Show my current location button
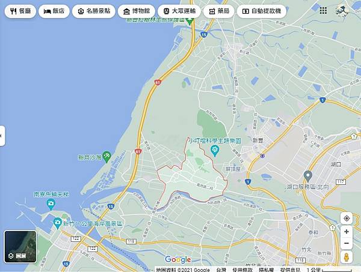361x272 pixels. [347, 218]
